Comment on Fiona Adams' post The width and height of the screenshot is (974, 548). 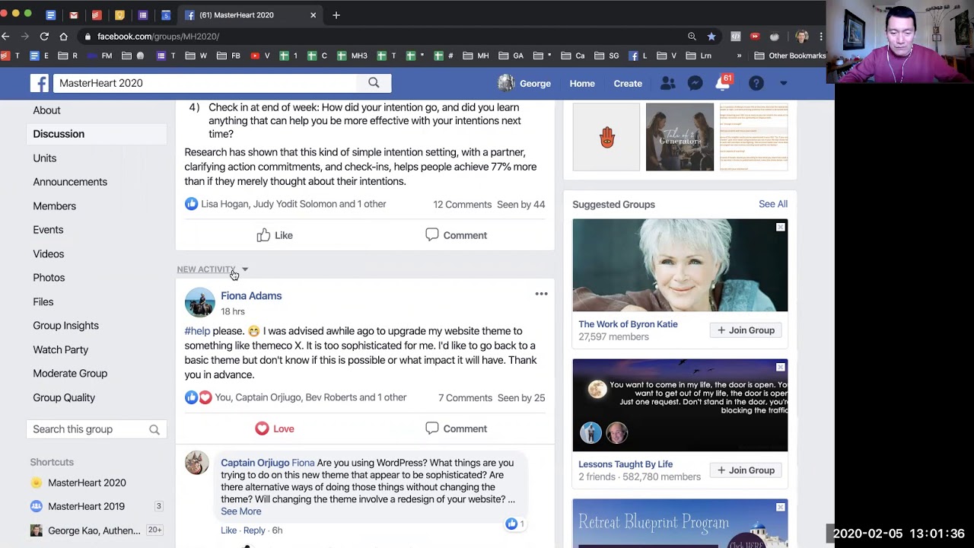click(x=456, y=429)
